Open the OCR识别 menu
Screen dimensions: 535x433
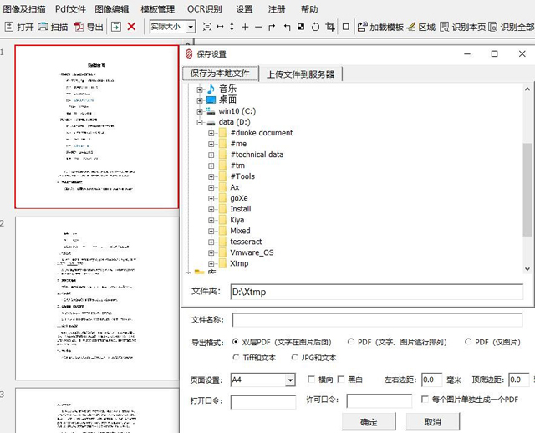coord(204,9)
